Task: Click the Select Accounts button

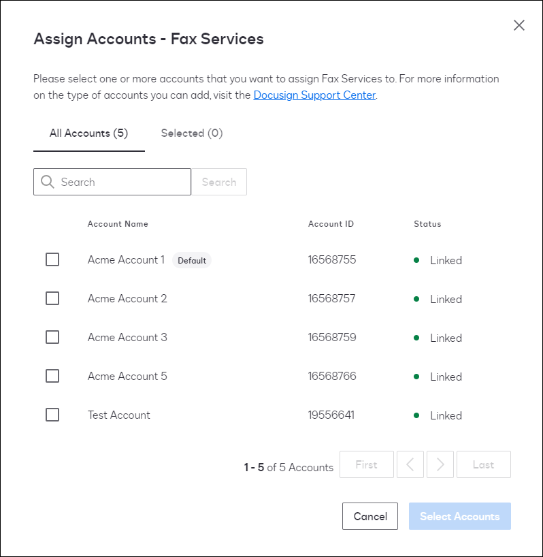Action: pyautogui.click(x=459, y=516)
